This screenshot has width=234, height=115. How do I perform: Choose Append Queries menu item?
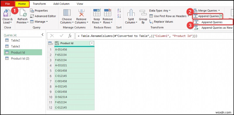point(213,22)
